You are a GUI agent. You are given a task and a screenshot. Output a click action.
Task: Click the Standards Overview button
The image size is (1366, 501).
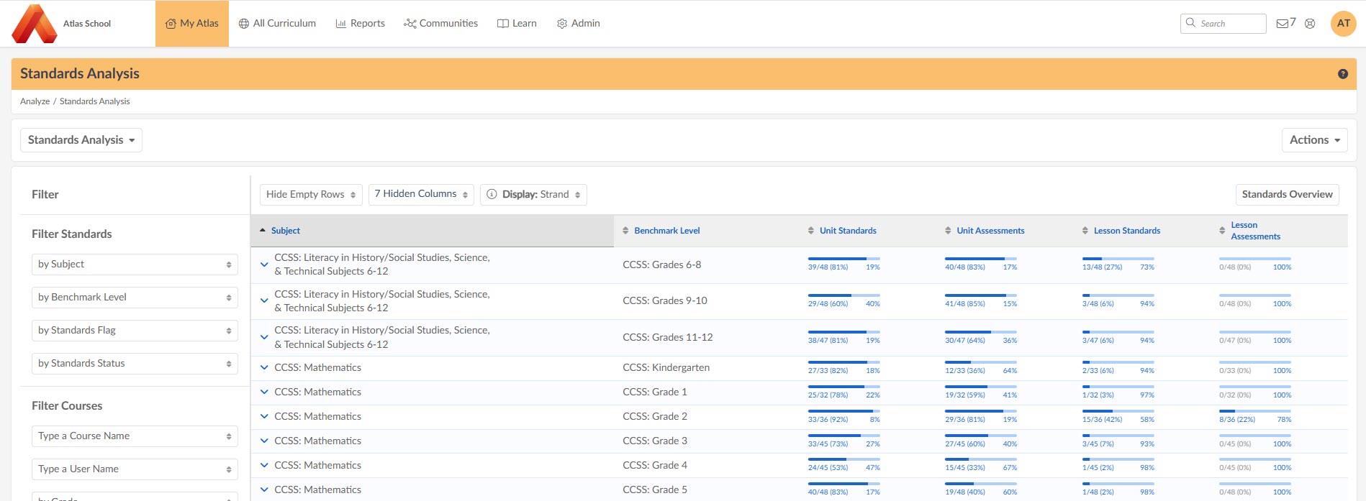tap(1287, 194)
